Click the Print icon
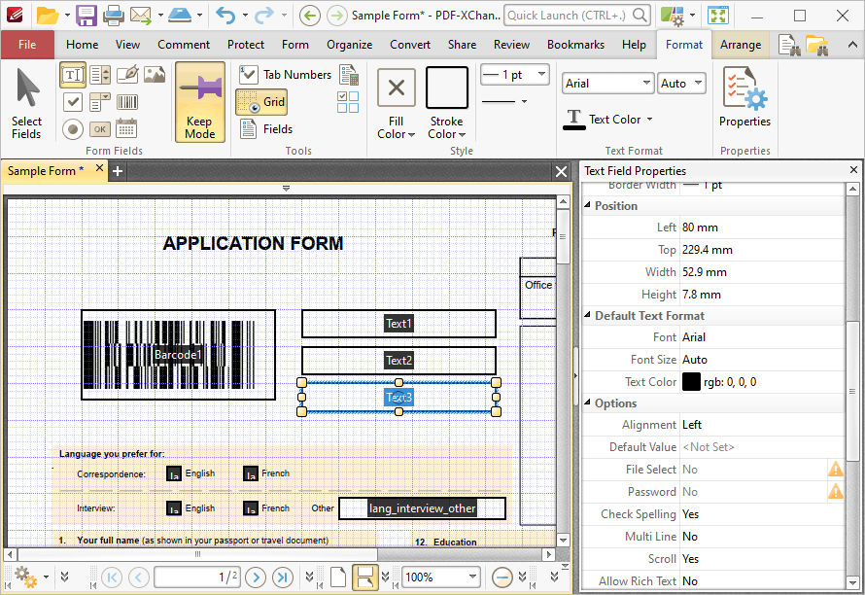The width and height of the screenshot is (865, 595). tap(114, 16)
